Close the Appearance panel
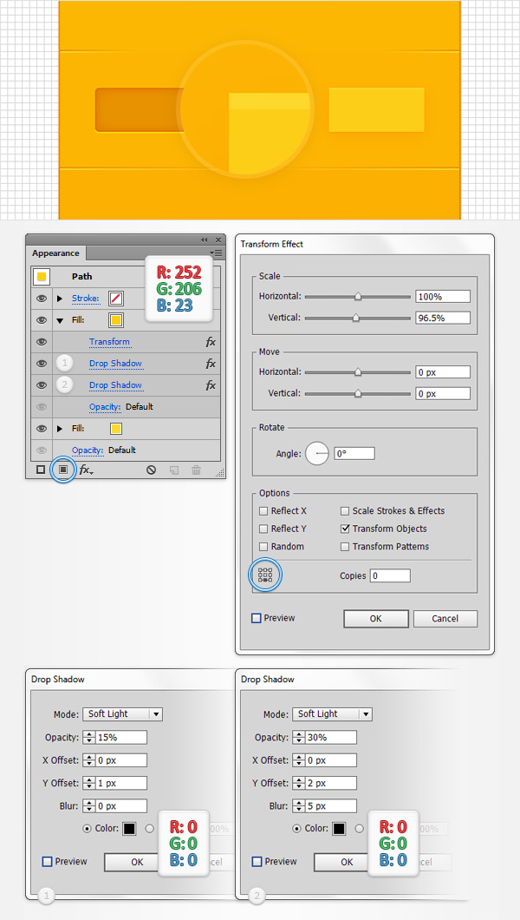 click(x=218, y=240)
